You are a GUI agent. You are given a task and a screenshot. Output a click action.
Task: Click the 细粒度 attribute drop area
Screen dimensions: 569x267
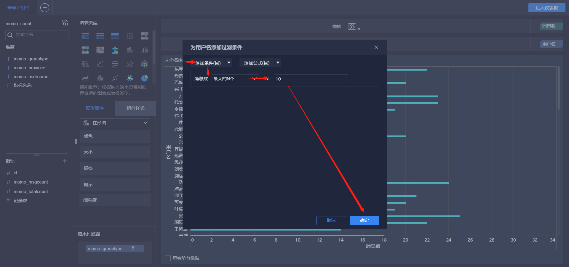(x=115, y=200)
